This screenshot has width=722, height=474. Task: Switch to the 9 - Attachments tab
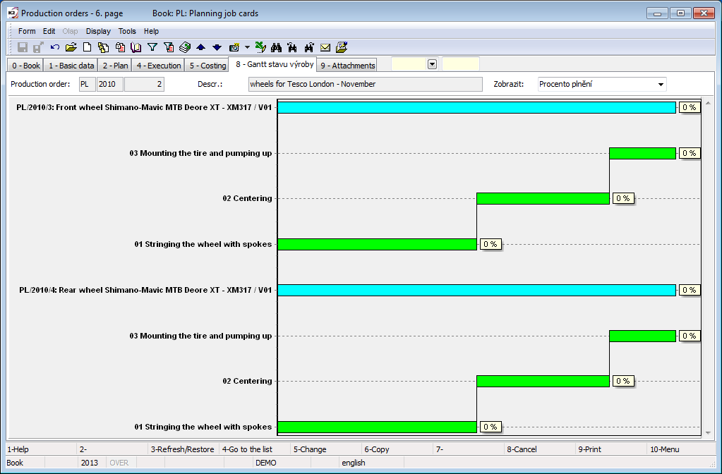(x=348, y=66)
